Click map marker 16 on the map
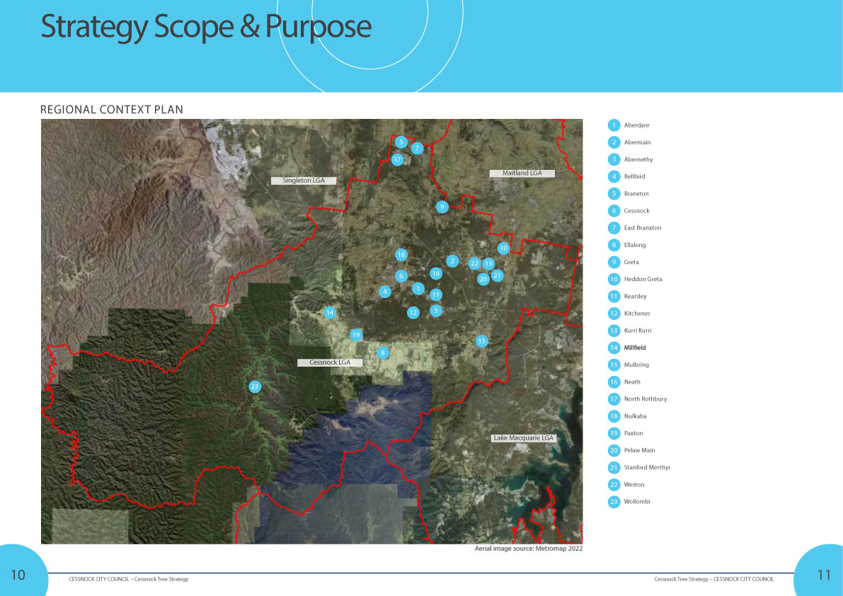The width and height of the screenshot is (843, 596). click(x=436, y=273)
